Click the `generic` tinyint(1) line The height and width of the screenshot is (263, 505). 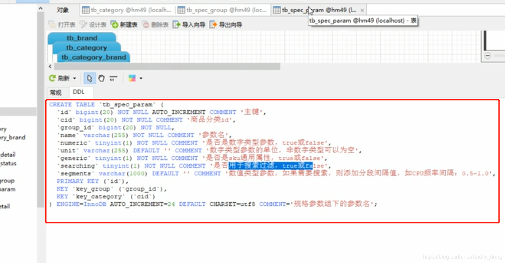(x=192, y=158)
